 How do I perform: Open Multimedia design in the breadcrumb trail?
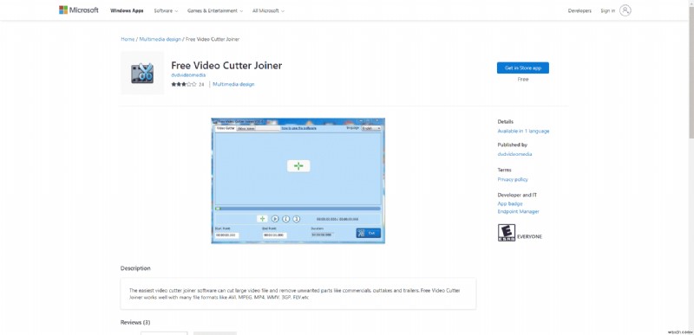(x=160, y=39)
